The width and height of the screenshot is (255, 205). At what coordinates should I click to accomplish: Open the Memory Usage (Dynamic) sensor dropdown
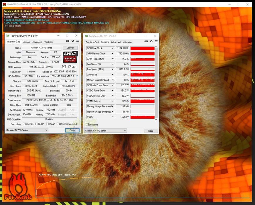[113, 112]
